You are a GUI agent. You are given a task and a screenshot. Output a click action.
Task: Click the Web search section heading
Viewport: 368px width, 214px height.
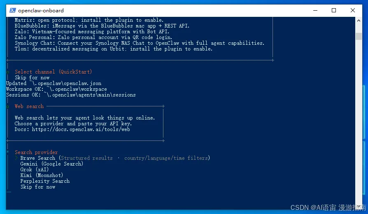(x=29, y=106)
